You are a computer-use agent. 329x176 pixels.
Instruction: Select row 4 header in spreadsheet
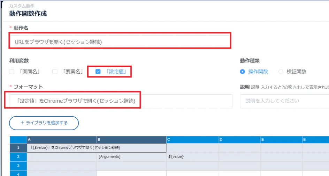18,173
